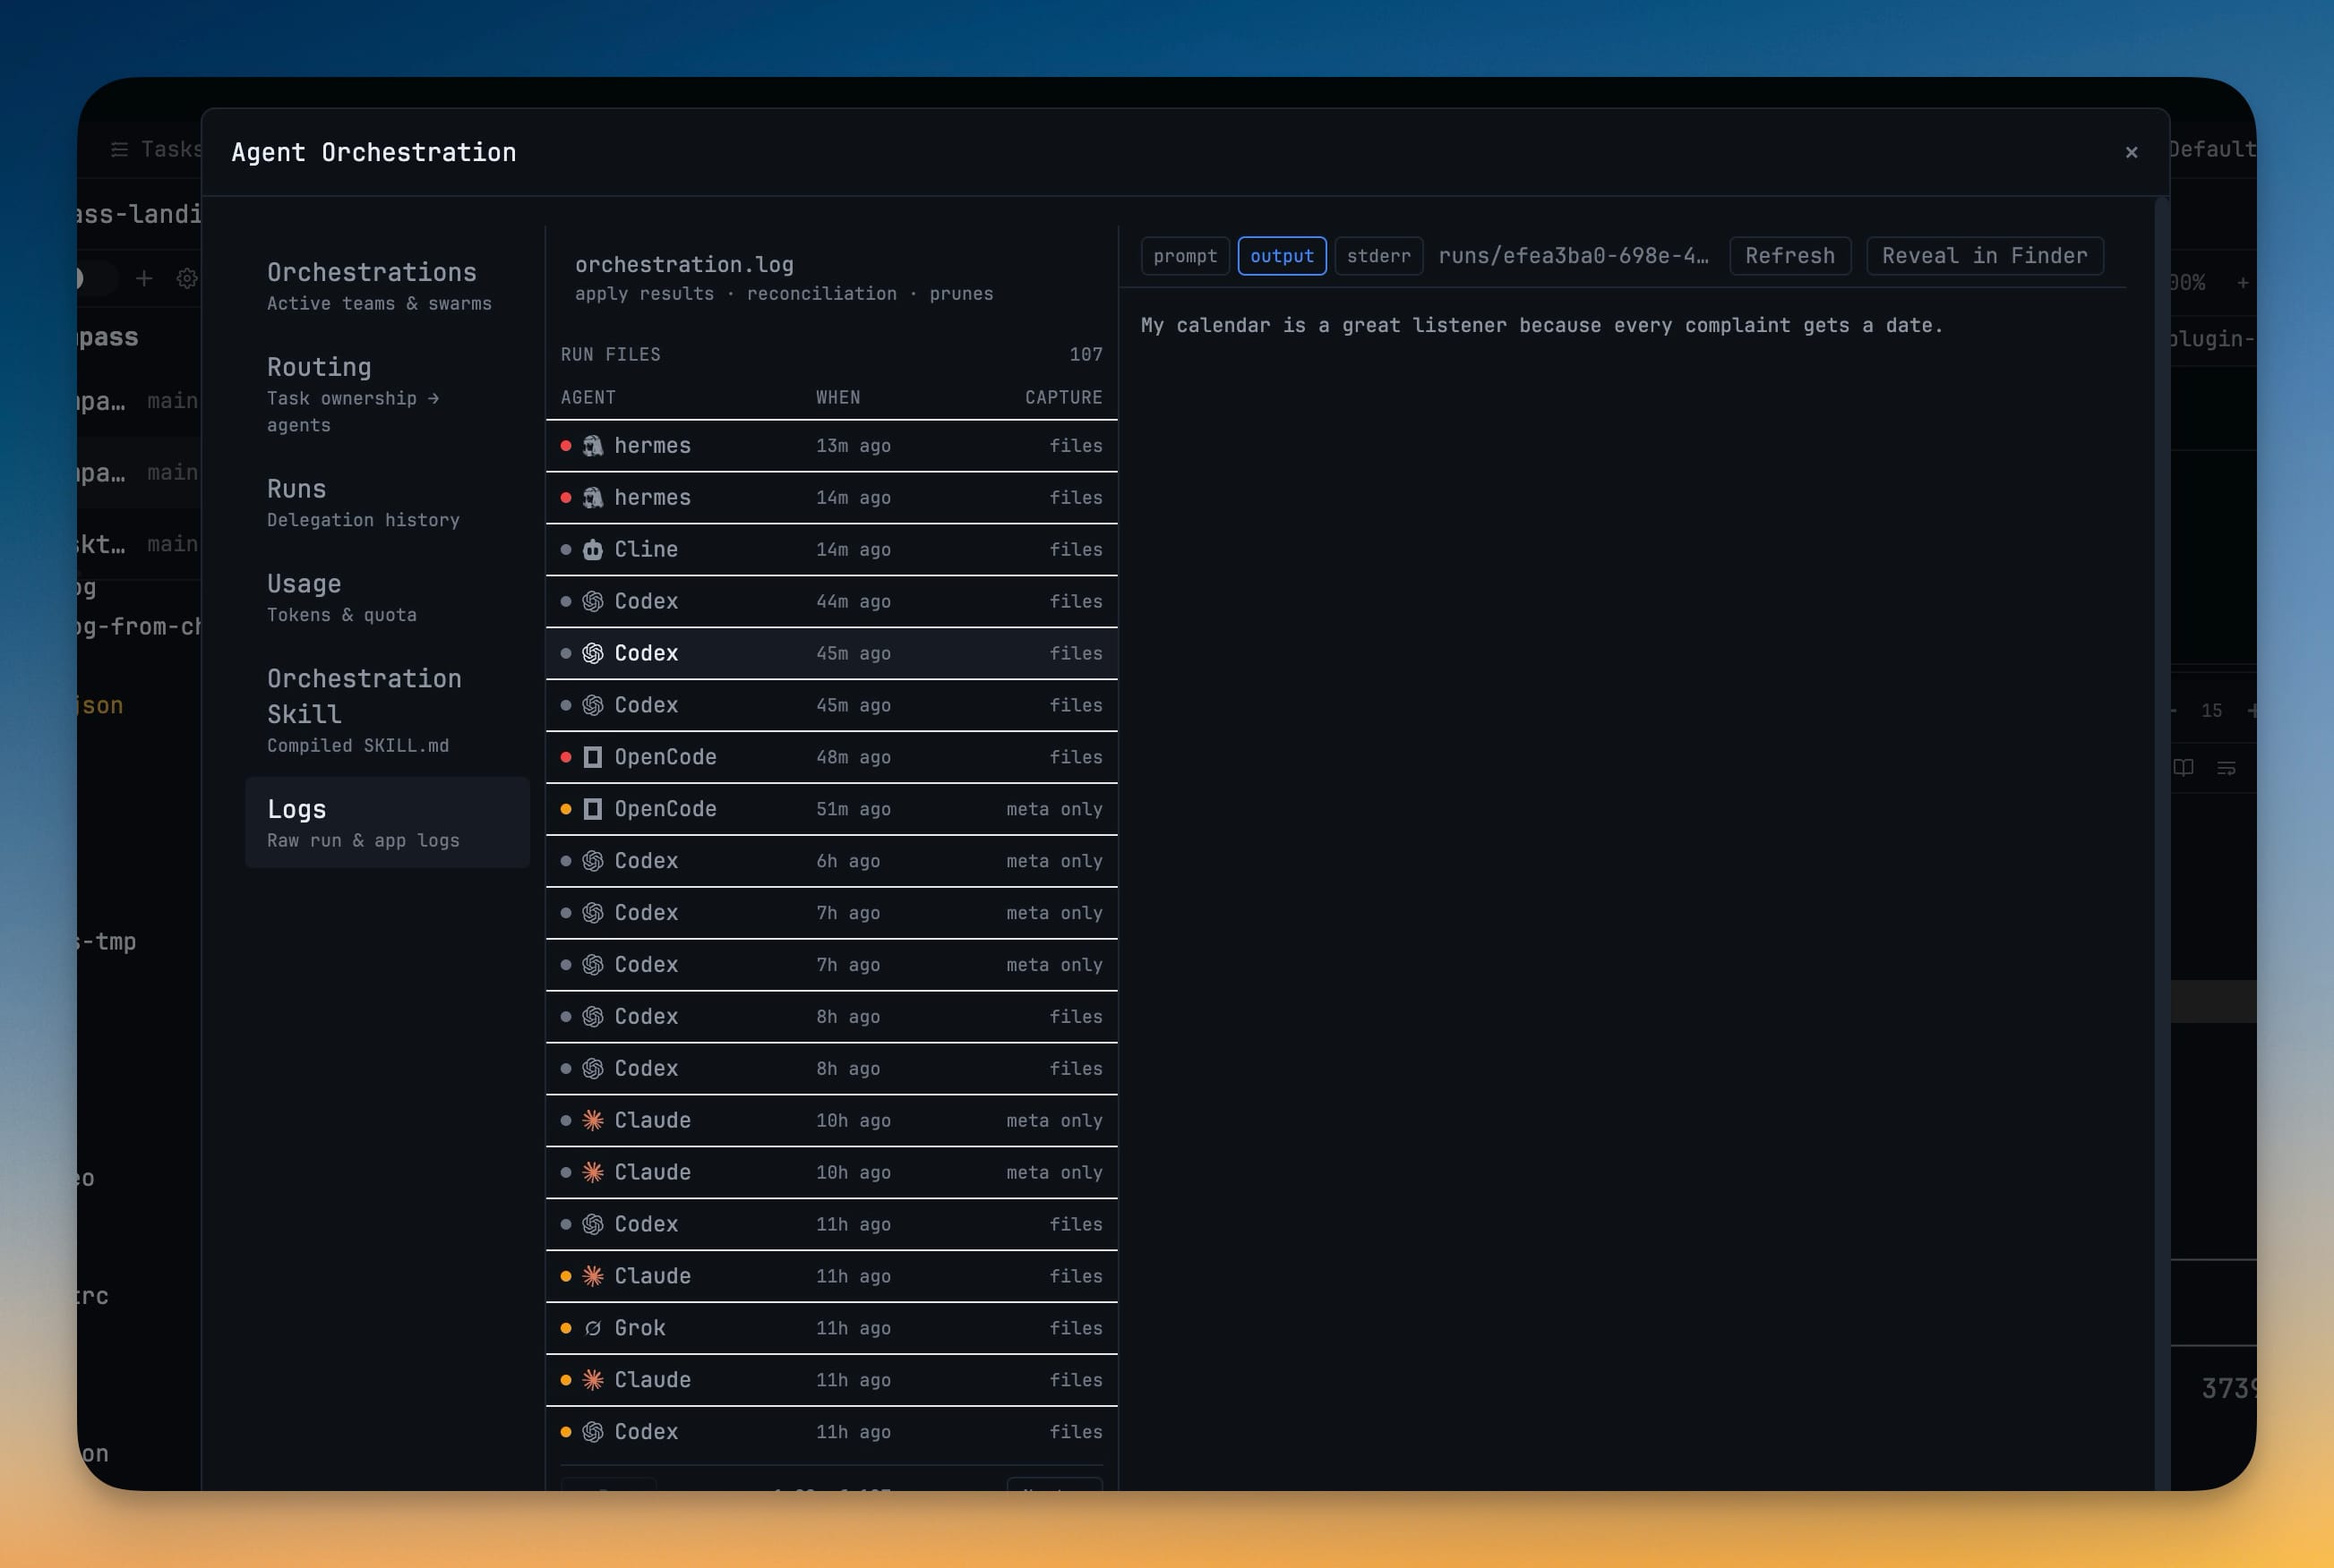Click the OpenCode icon in the 48m ago row
The width and height of the screenshot is (2334, 1568).
(592, 757)
